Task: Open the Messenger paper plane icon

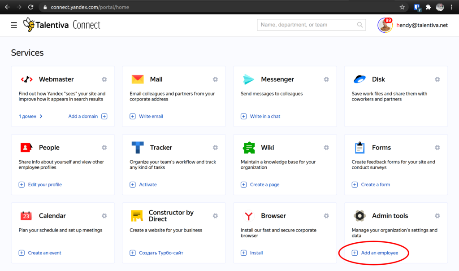Action: click(248, 79)
